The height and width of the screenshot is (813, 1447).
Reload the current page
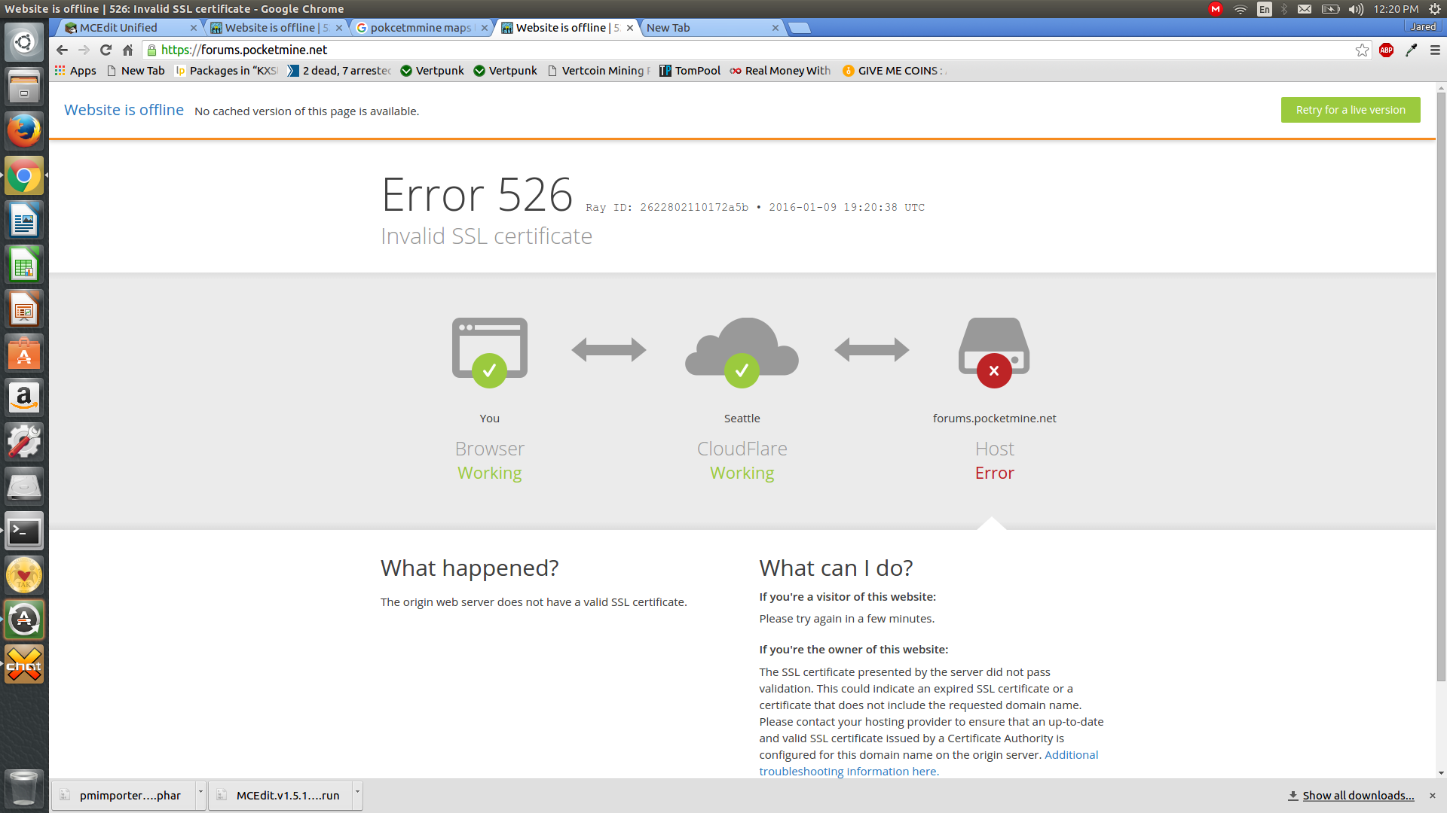(106, 50)
